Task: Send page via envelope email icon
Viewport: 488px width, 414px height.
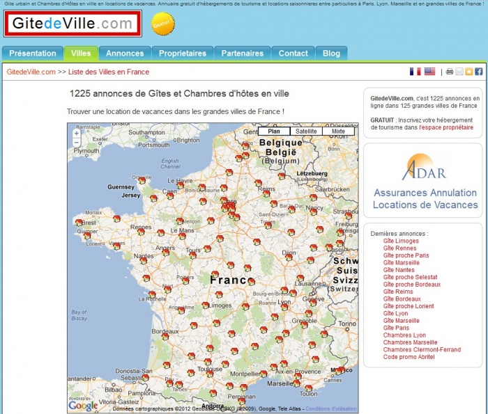Action: coord(459,72)
